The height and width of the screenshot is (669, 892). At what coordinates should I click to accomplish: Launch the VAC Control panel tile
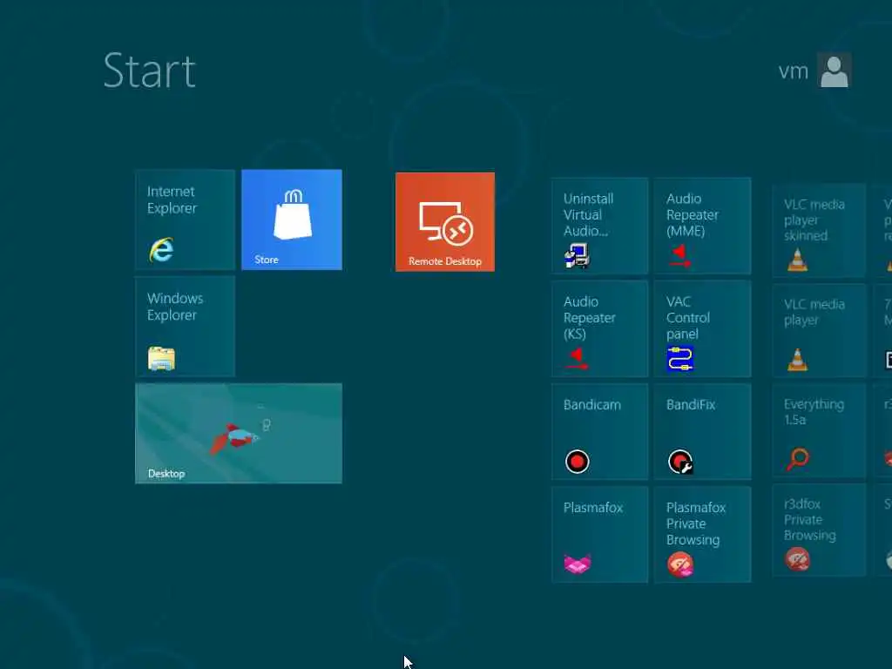coord(703,328)
